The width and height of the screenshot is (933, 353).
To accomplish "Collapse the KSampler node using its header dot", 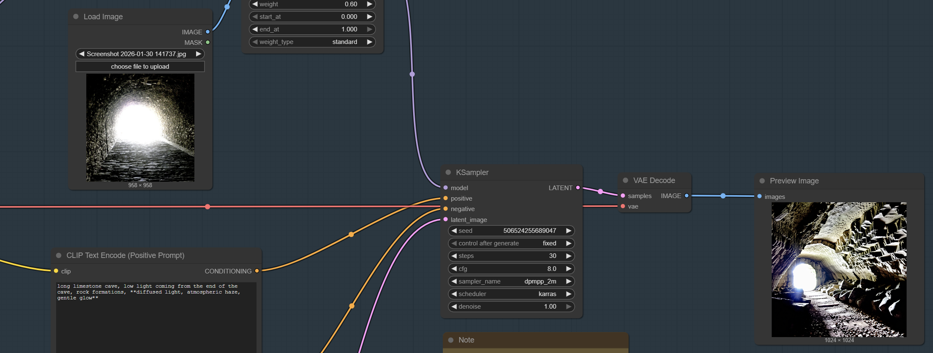I will pyautogui.click(x=448, y=173).
